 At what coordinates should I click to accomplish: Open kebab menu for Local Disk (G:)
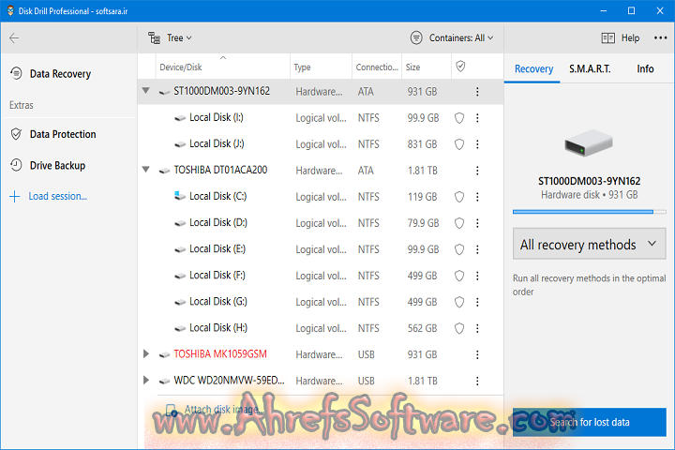[x=477, y=302]
